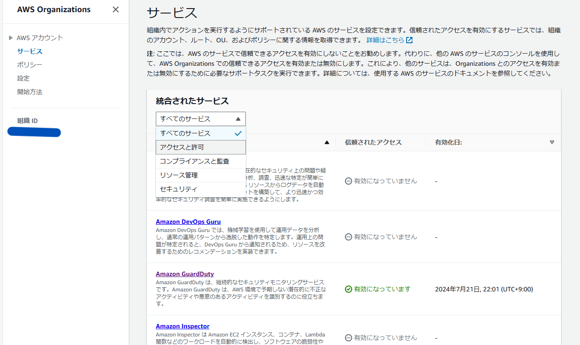Click the gray status icon beside Amazon DevOps Guru
The image size is (580, 345).
click(x=348, y=236)
